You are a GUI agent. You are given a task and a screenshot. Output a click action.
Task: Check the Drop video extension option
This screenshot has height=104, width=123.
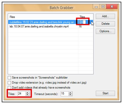click(9, 83)
